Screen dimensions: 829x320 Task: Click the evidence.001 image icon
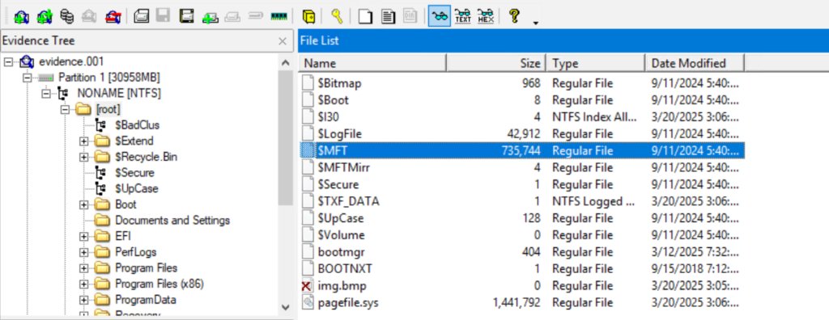[27, 62]
